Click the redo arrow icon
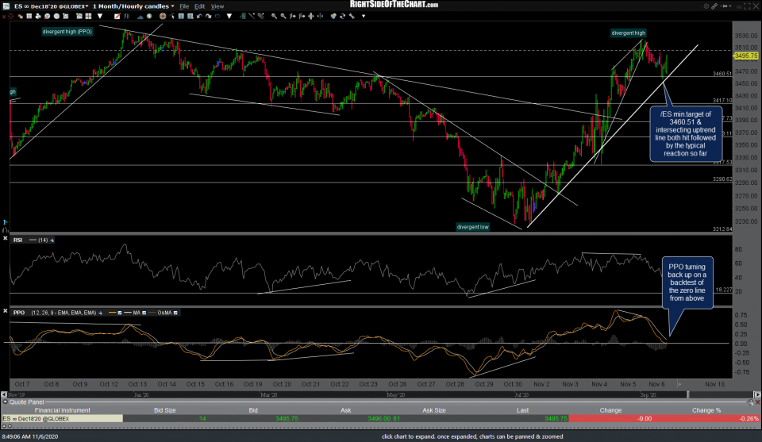762x442 pixels. (x=209, y=16)
